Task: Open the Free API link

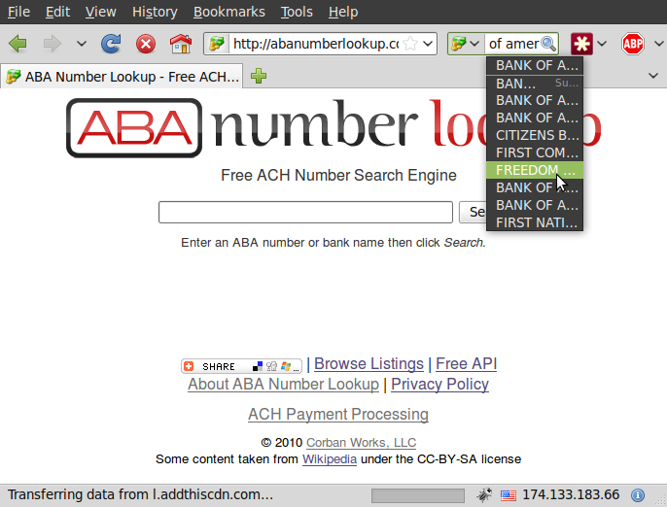Action: click(467, 364)
